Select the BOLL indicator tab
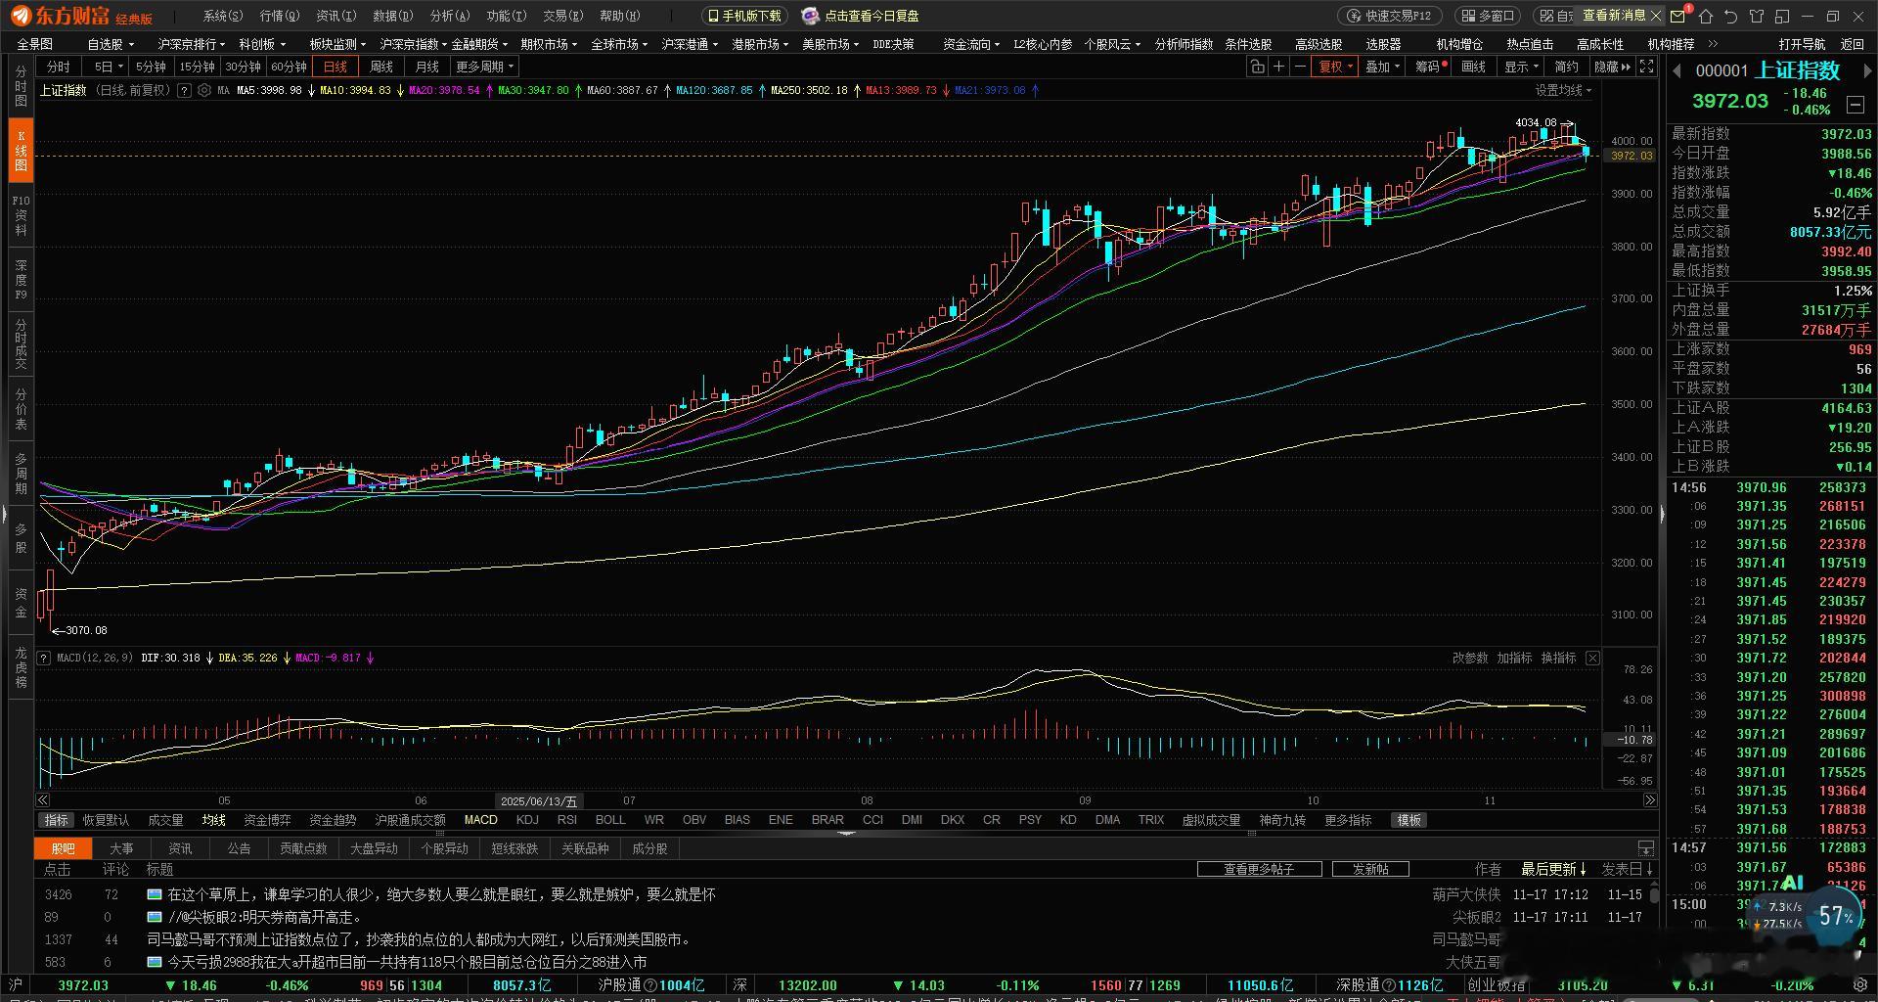The image size is (1878, 1002). (x=610, y=820)
